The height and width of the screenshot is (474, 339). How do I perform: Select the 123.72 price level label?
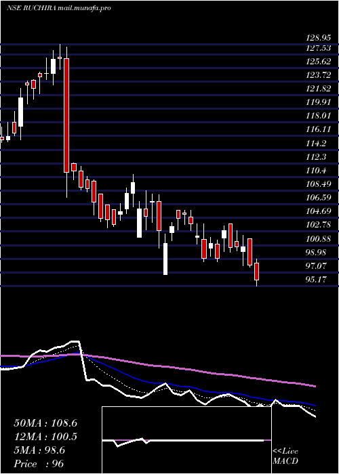[319, 75]
